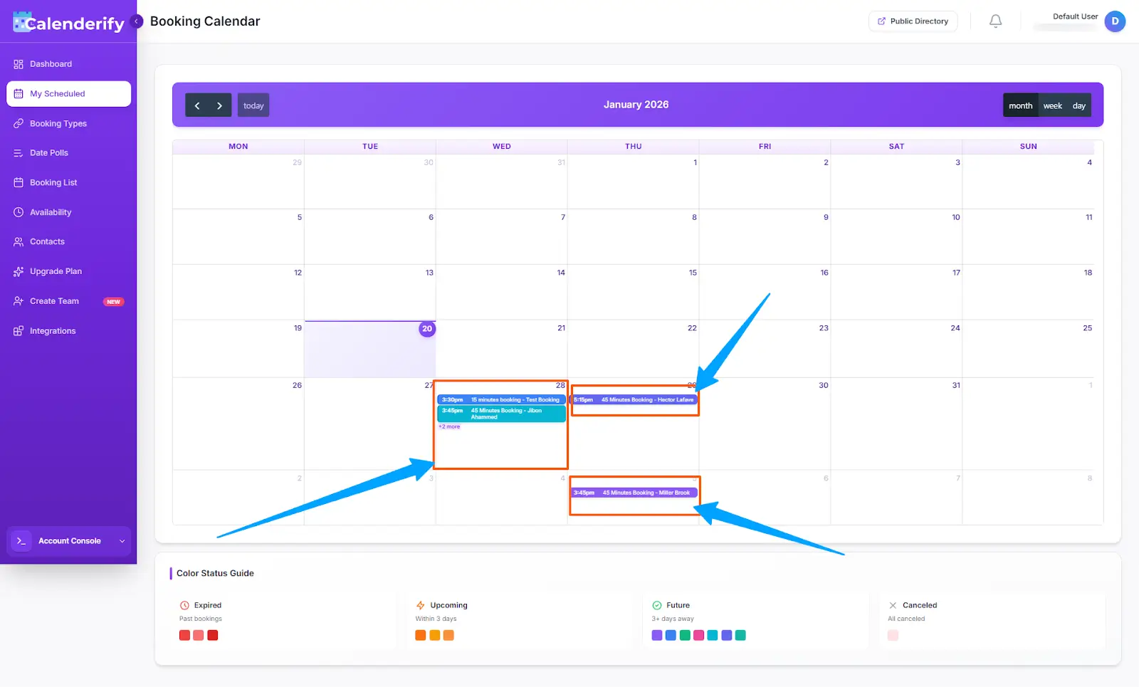Open the Dashboard from the sidebar
Image resolution: width=1139 pixels, height=687 pixels.
[x=51, y=63]
